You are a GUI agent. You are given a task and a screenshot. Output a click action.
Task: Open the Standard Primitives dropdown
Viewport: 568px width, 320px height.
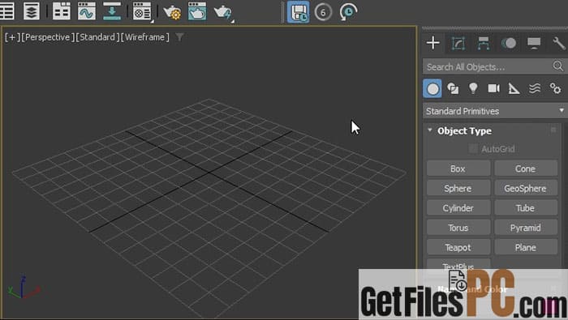click(495, 111)
